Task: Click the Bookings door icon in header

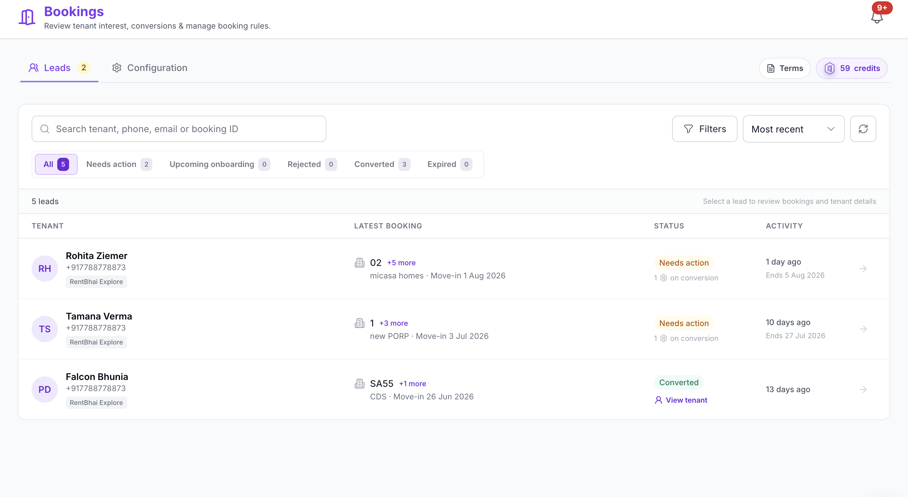Action: [27, 17]
